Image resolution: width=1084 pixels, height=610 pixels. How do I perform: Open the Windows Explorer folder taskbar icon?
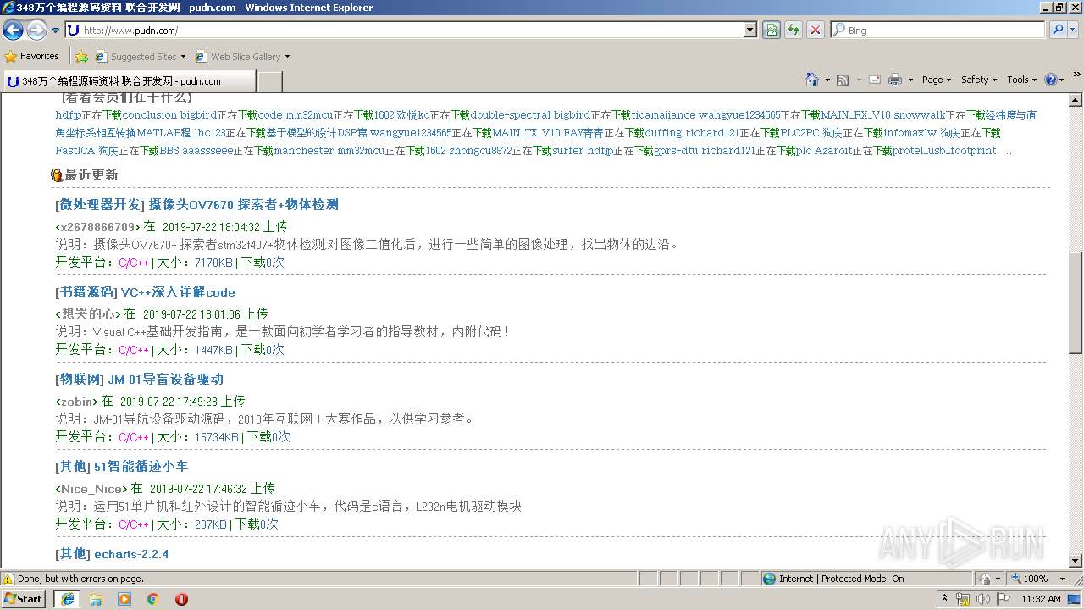click(x=96, y=599)
